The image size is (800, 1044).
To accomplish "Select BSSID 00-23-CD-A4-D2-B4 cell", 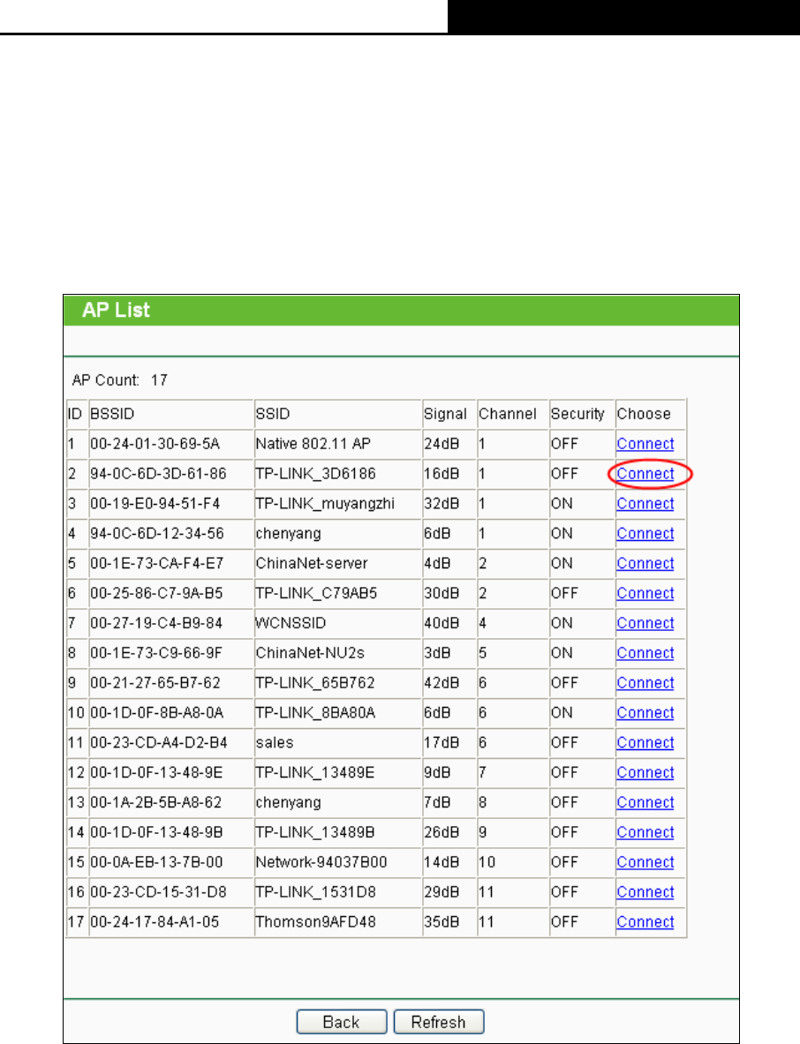I will [x=171, y=744].
